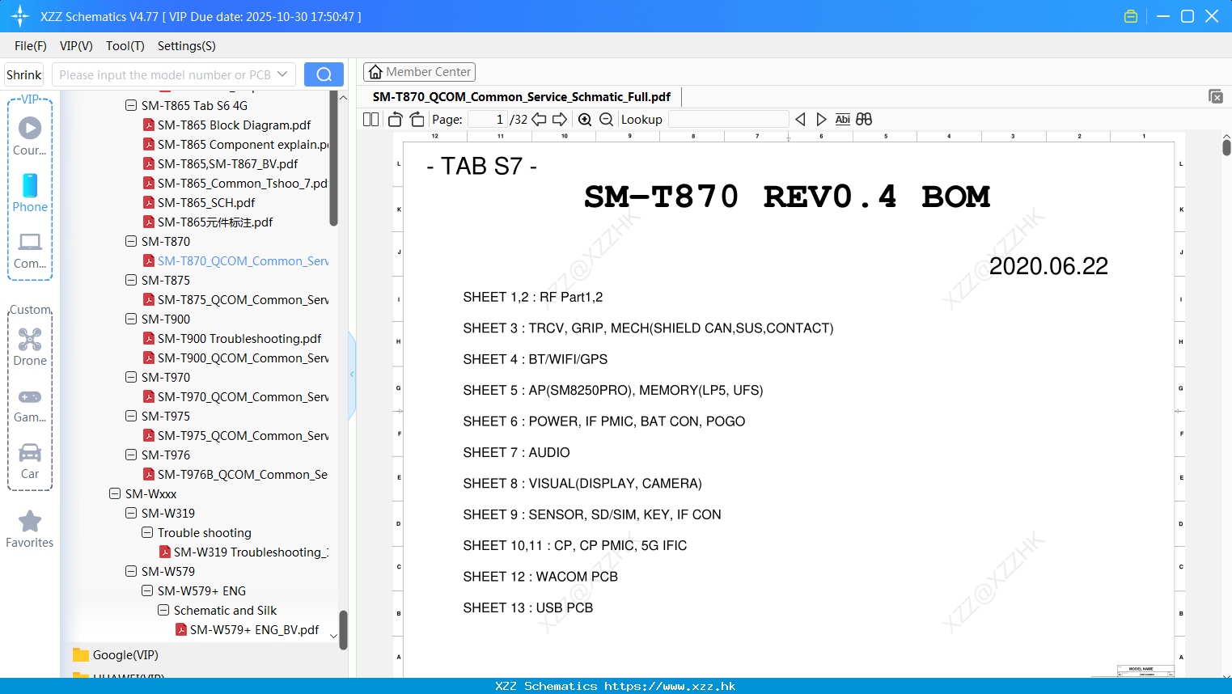The image size is (1232, 694).
Task: Open the Game console category
Action: tap(30, 404)
